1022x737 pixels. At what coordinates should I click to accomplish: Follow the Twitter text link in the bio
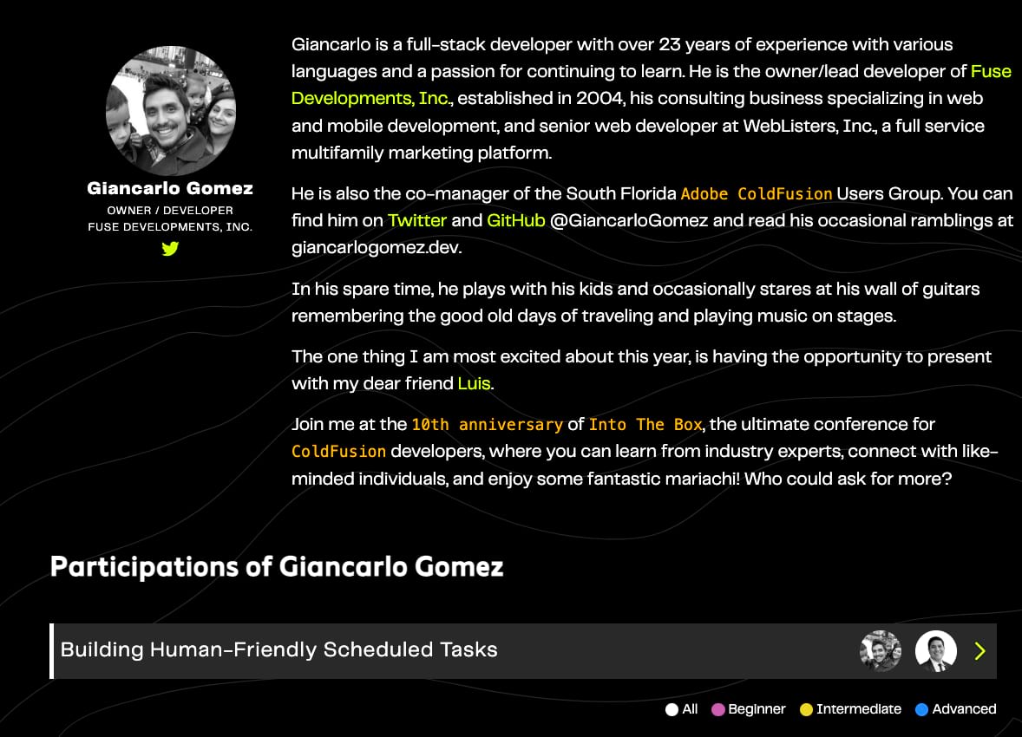(x=416, y=220)
